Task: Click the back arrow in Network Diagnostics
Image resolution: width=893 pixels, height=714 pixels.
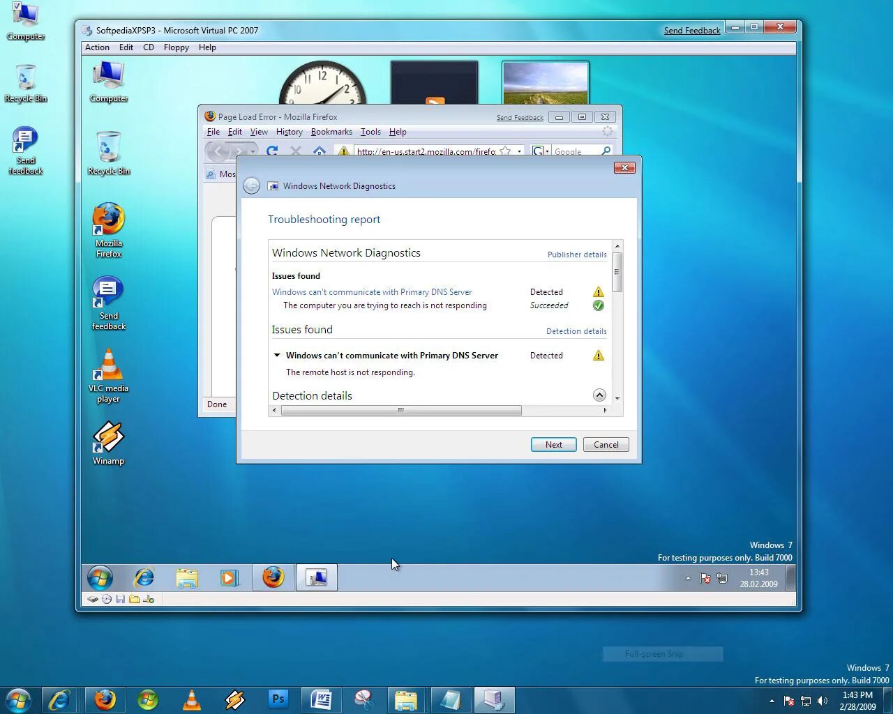Action: click(252, 185)
